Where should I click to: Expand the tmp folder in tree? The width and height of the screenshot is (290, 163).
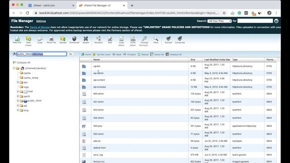(x=18, y=110)
